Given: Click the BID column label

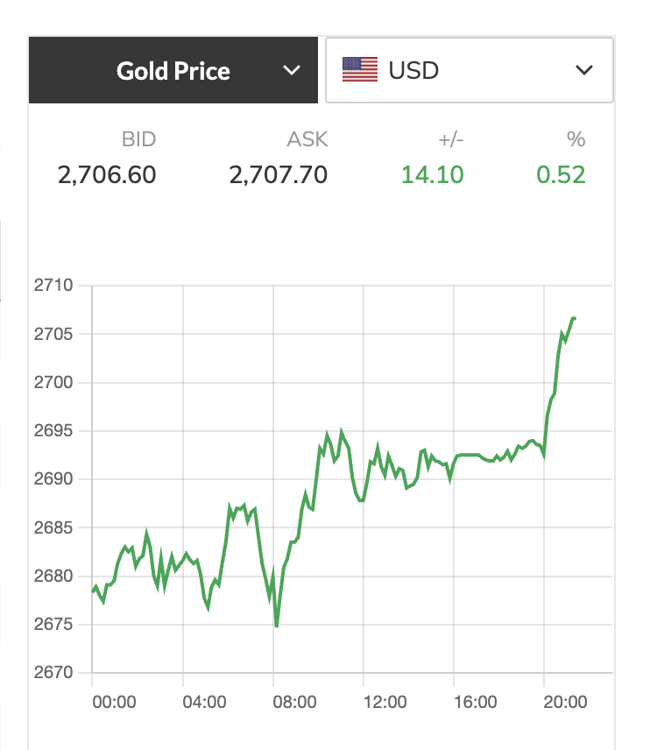Looking at the screenshot, I should pos(138,139).
